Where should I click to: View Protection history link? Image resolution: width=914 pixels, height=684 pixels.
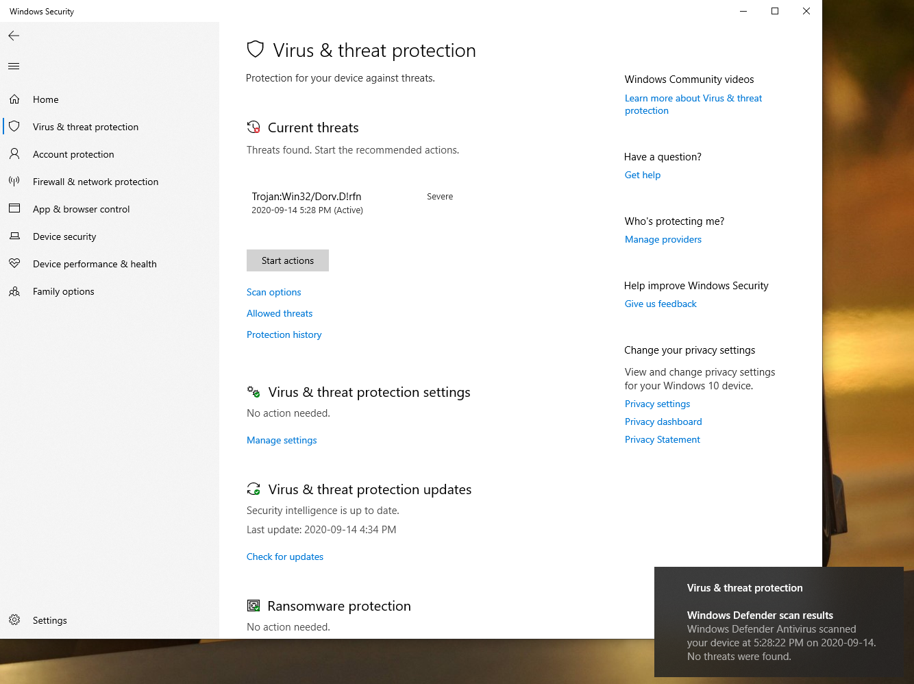click(284, 334)
